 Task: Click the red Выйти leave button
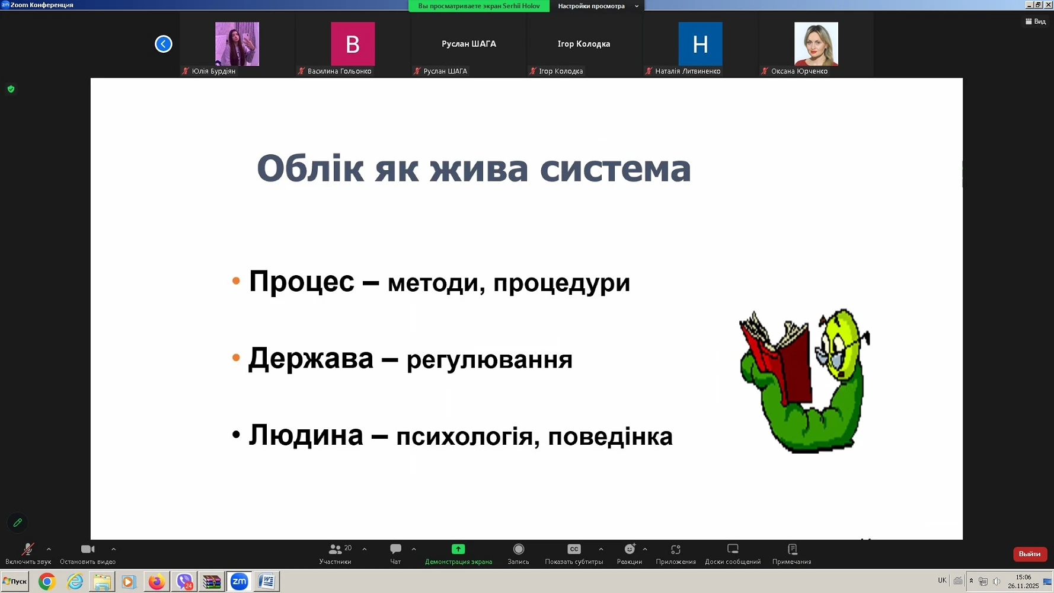(x=1030, y=554)
